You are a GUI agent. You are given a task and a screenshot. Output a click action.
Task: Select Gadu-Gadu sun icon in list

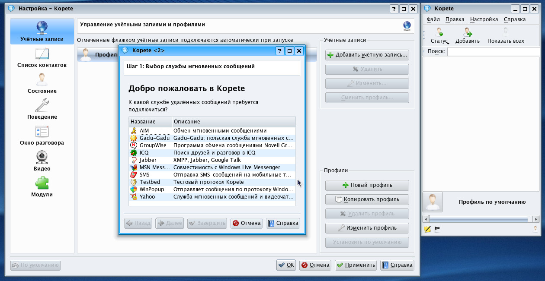pyautogui.click(x=134, y=138)
